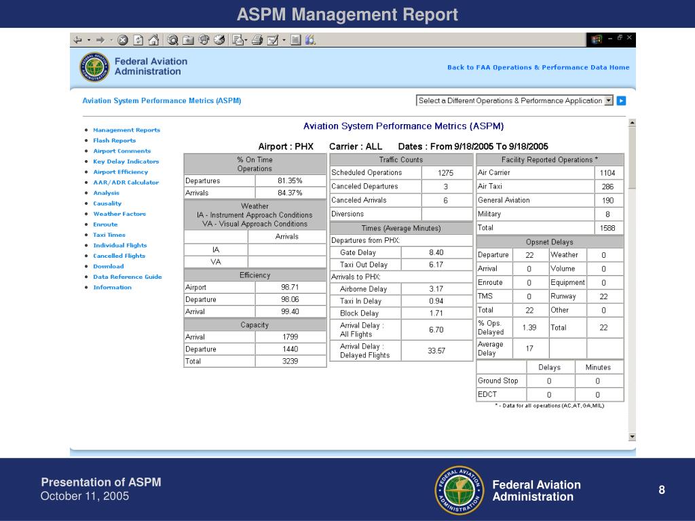Click the EDCT row label

click(487, 394)
